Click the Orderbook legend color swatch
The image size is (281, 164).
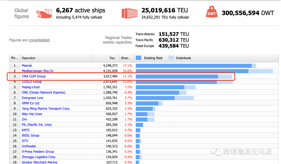171,58
